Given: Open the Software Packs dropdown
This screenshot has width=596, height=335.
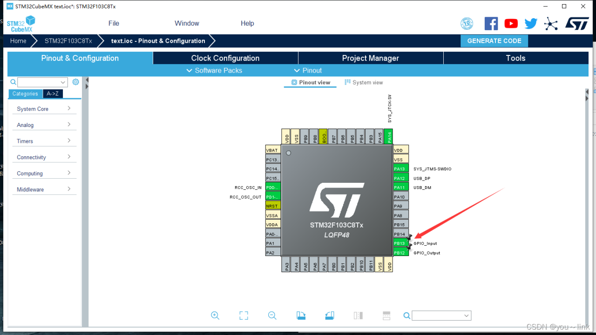Looking at the screenshot, I should 214,71.
